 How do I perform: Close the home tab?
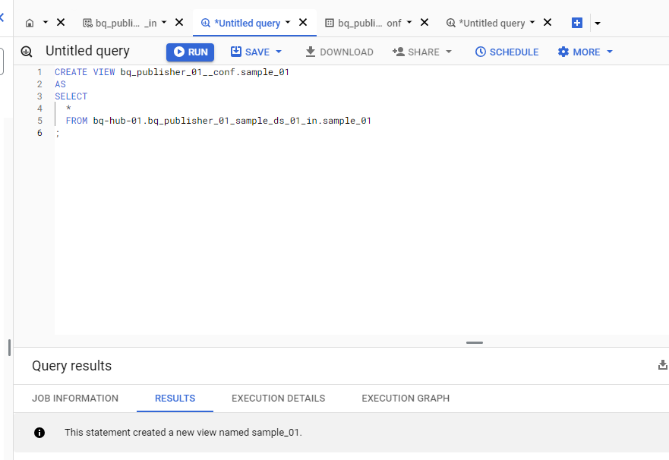(61, 22)
